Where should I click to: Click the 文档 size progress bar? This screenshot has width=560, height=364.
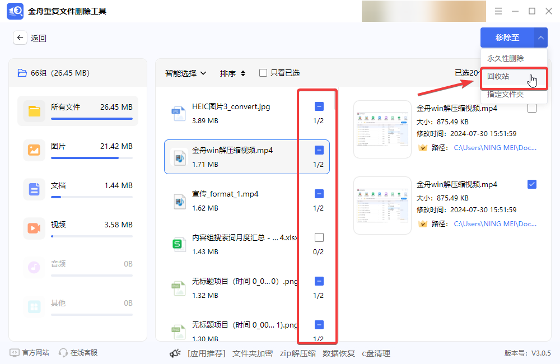point(92,197)
